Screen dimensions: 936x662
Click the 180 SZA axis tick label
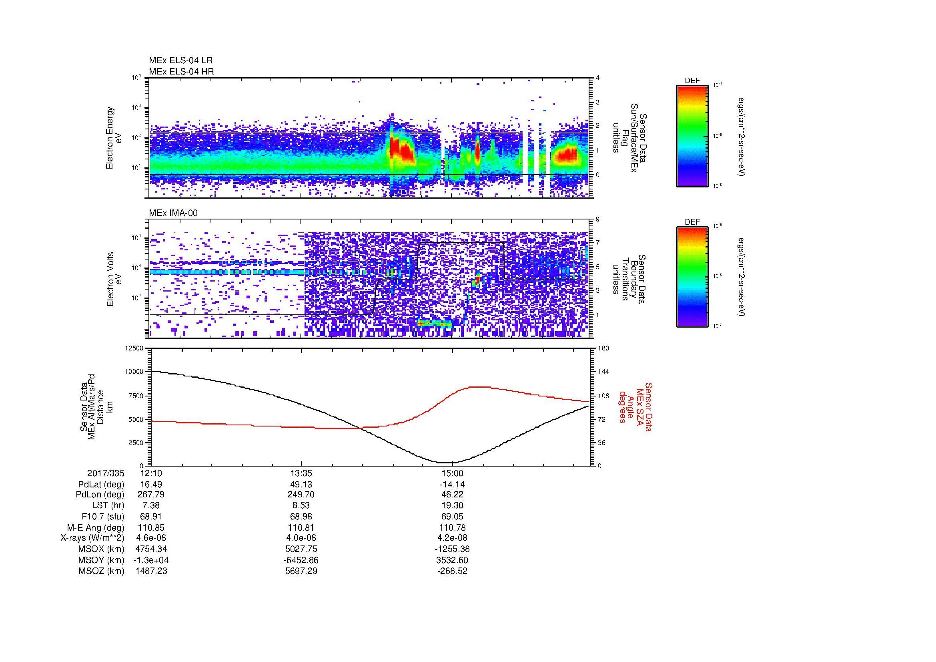(x=604, y=348)
